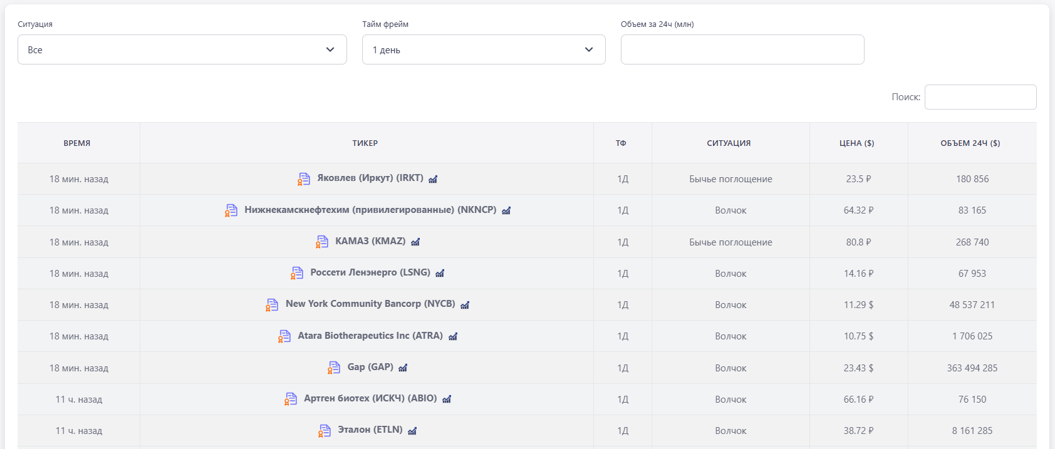Open the Ситуация dropdown showing Все
Image resolution: width=1055 pixels, height=449 pixels.
click(182, 49)
